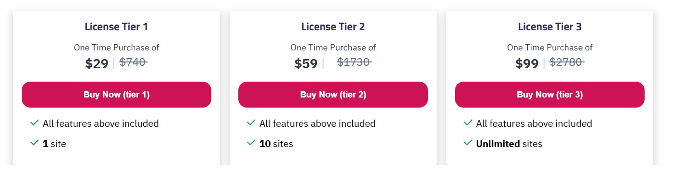Select the License Tier 1 heading
Image resolution: width=675 pixels, height=183 pixels.
pos(116,27)
